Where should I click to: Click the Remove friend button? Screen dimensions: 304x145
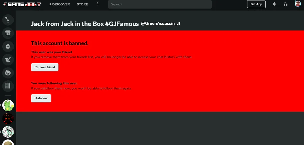click(x=45, y=67)
